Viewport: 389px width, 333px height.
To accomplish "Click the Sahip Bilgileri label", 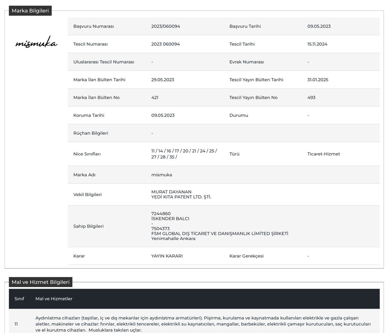I will tap(88, 226).
